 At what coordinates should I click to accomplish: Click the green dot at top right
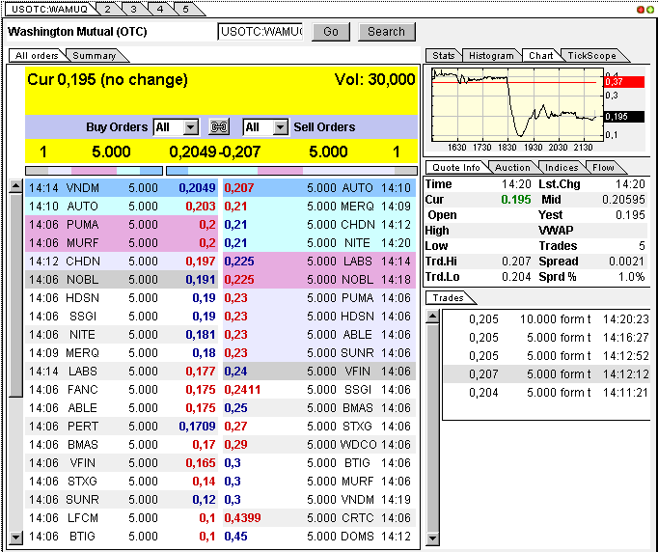pos(650,10)
